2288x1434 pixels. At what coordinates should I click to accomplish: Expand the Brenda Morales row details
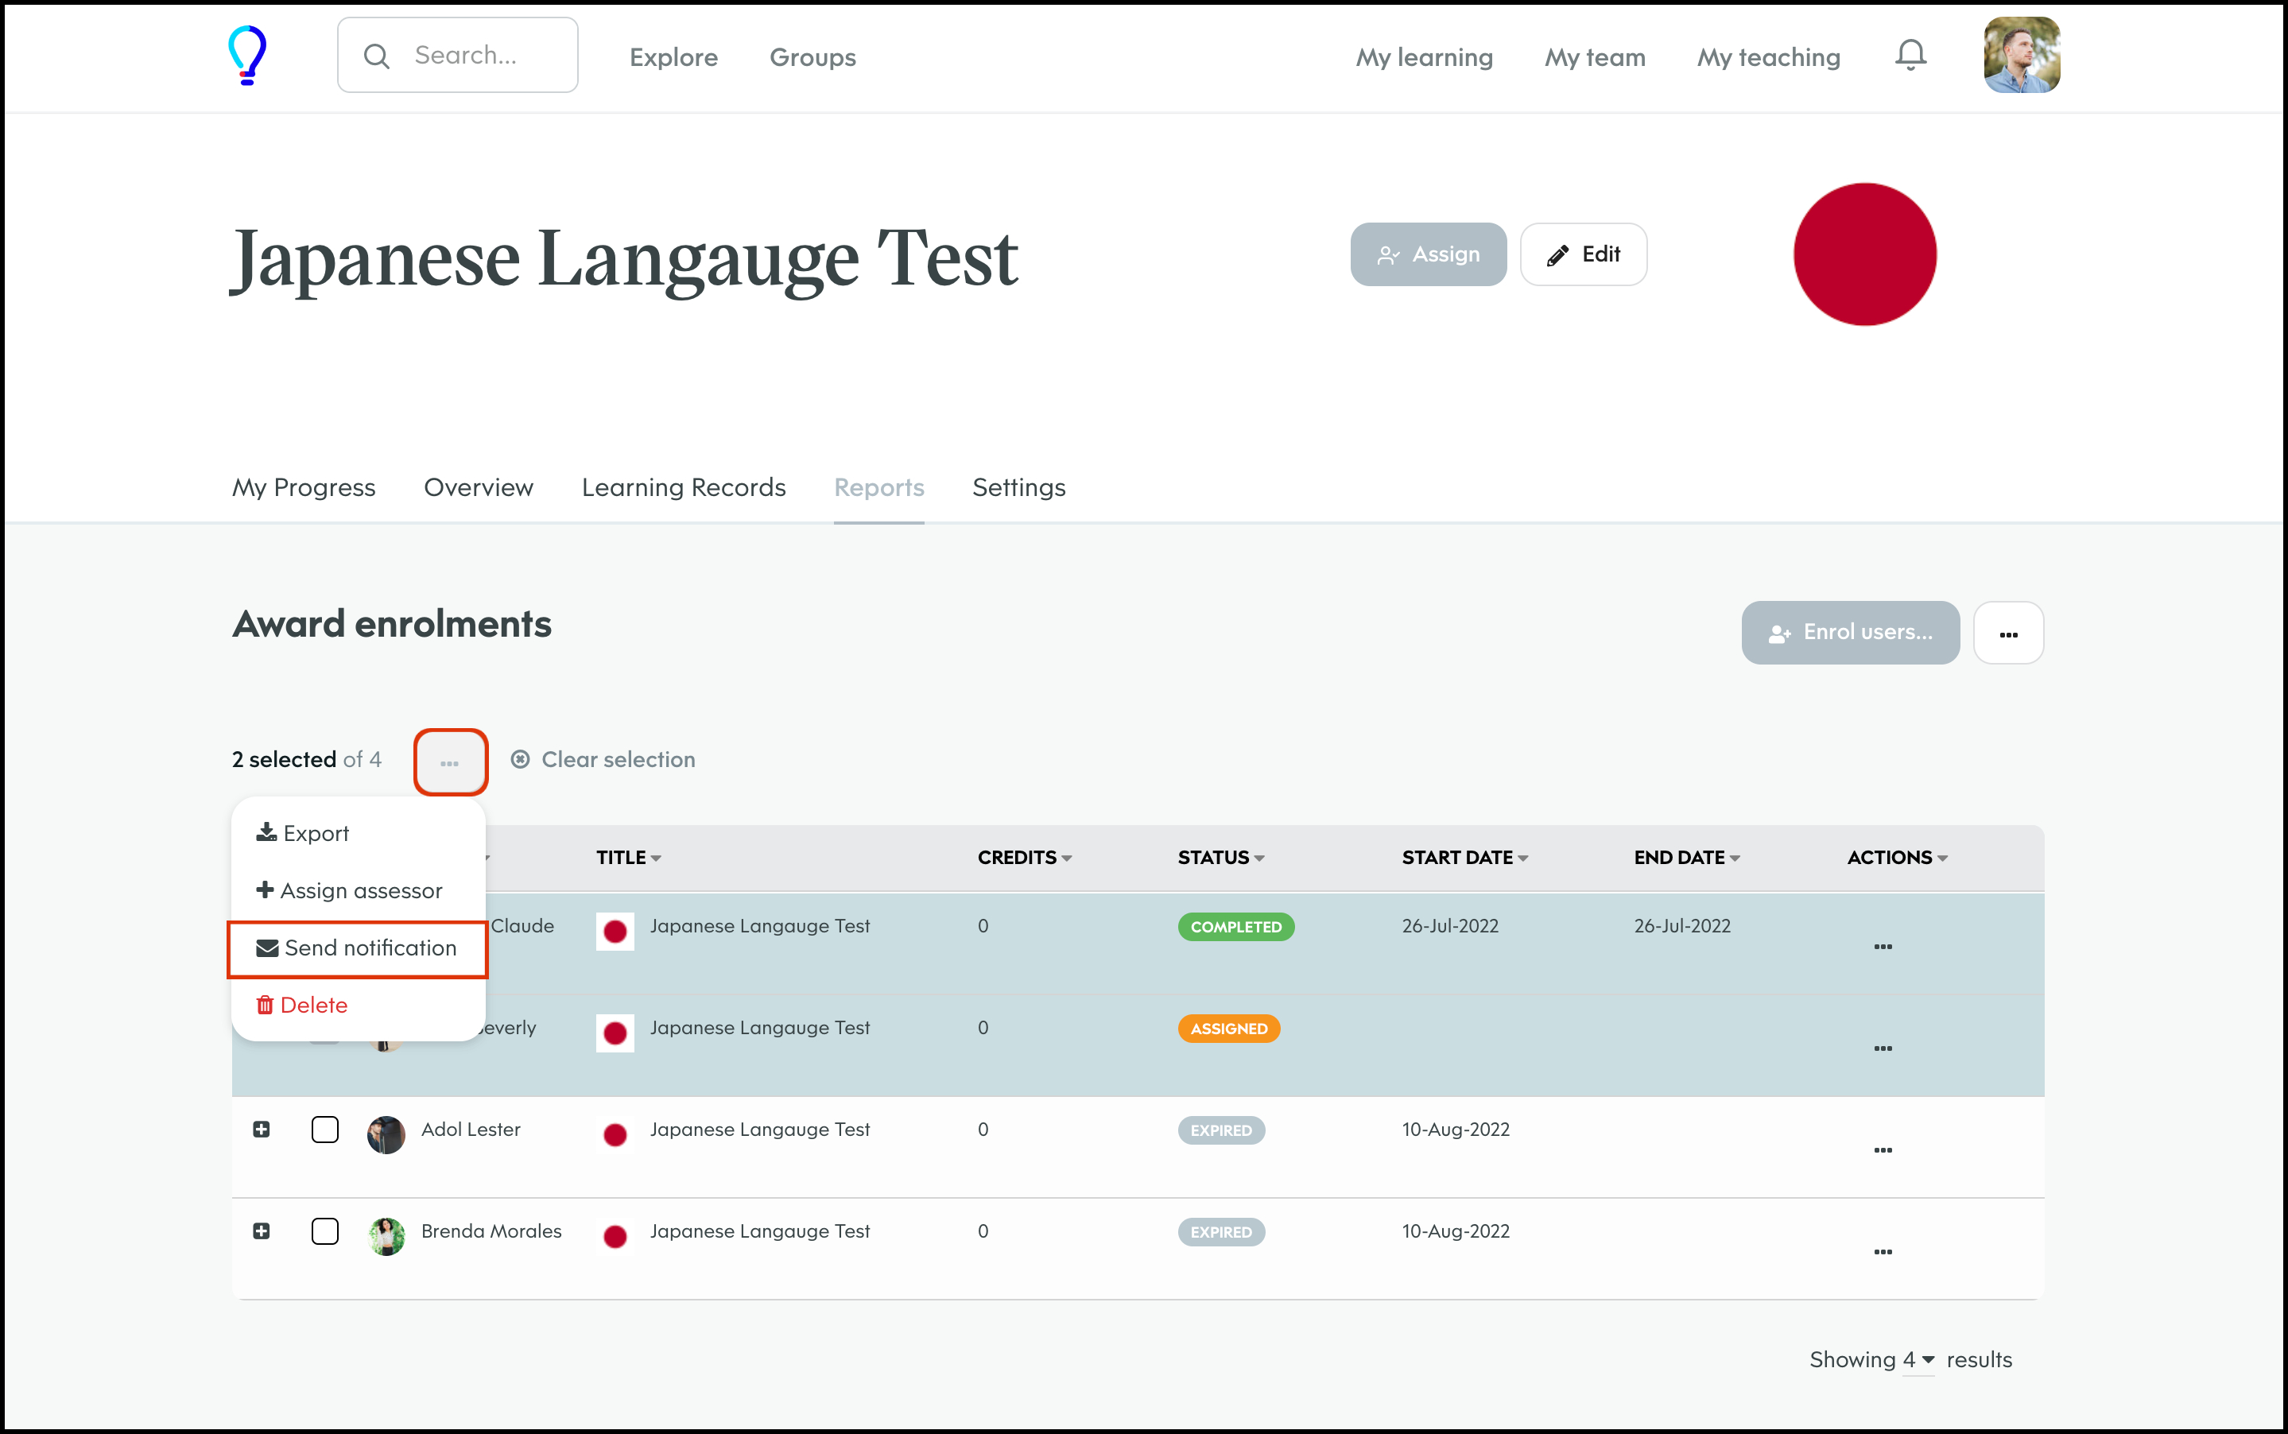point(262,1231)
